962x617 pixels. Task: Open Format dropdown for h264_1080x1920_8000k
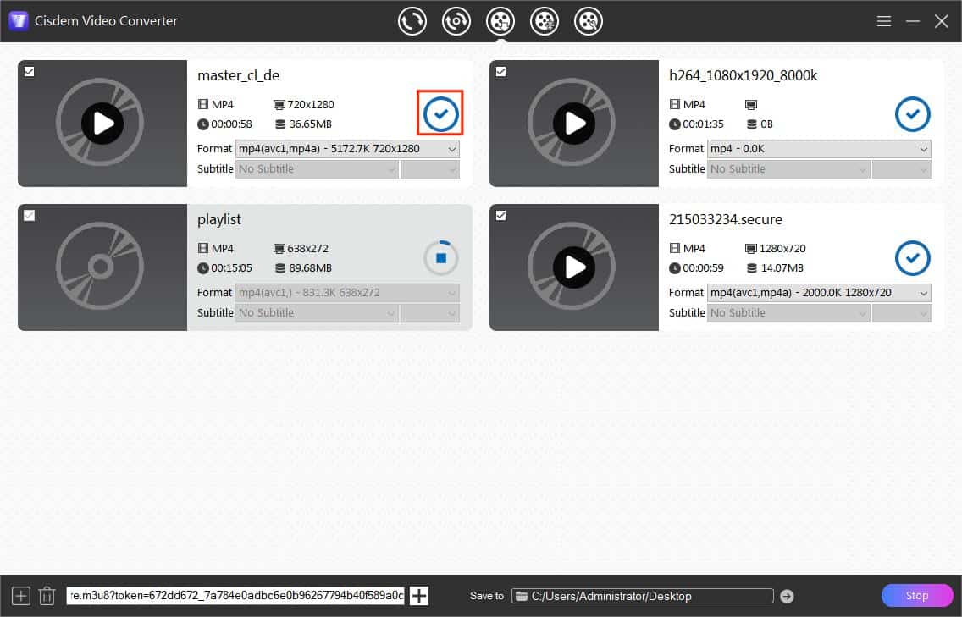819,149
